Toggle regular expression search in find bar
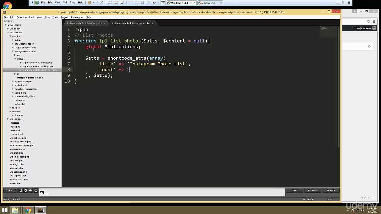 click(6, 191)
